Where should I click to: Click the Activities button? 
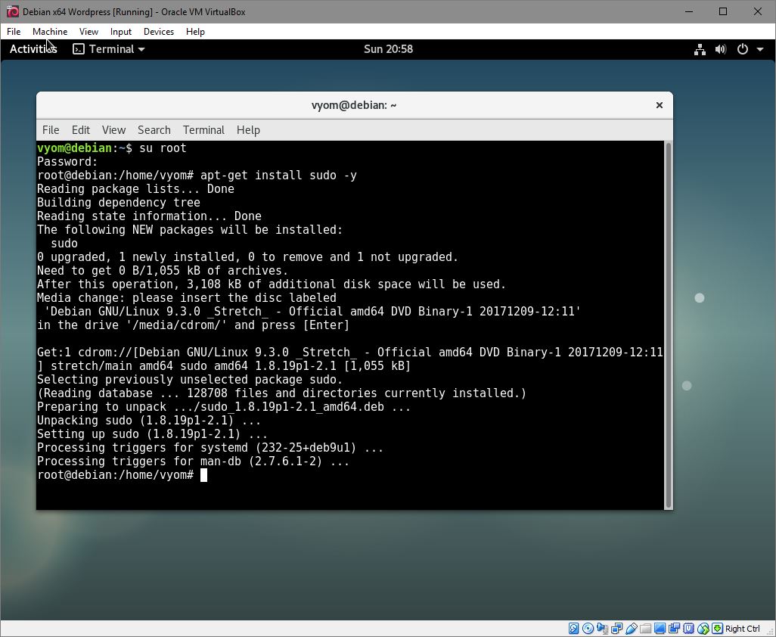click(x=33, y=49)
